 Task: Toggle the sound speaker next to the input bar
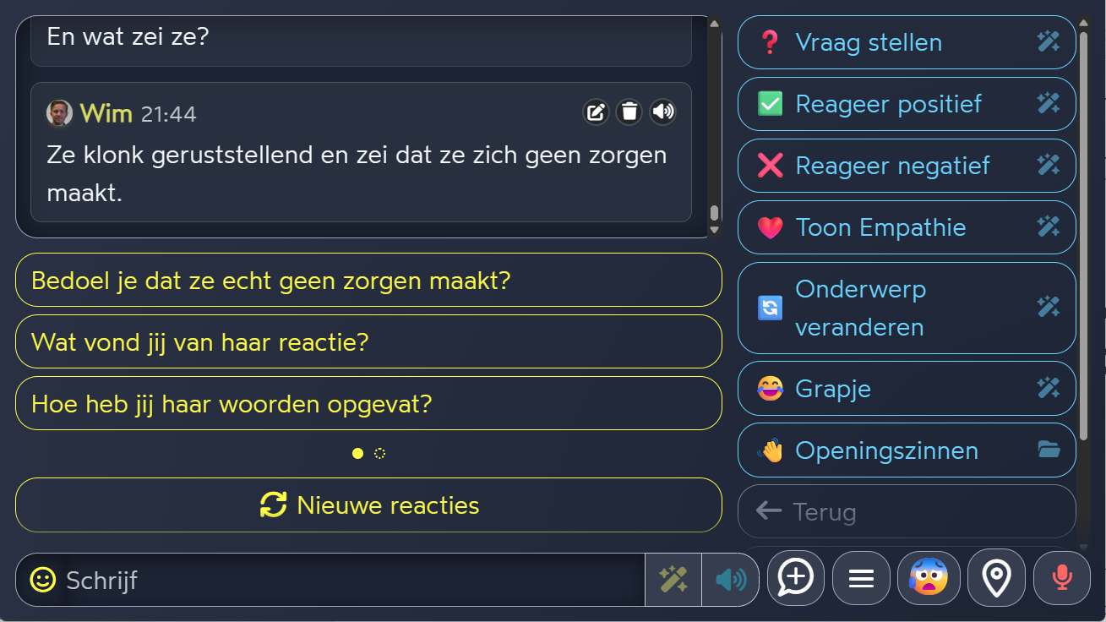(730, 579)
